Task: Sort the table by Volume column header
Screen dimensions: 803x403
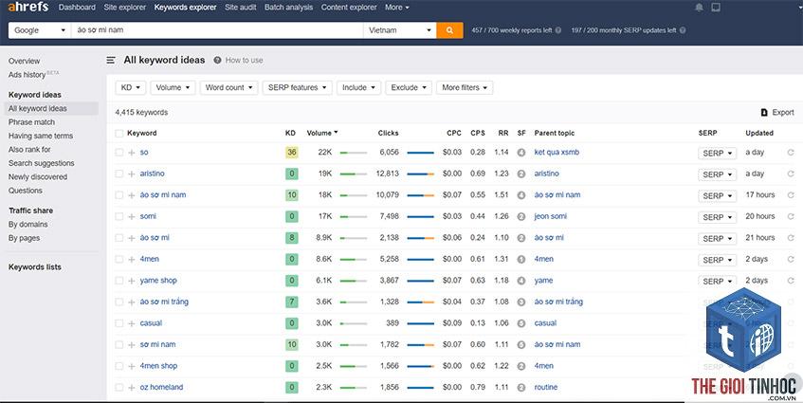Action: pyautogui.click(x=322, y=133)
